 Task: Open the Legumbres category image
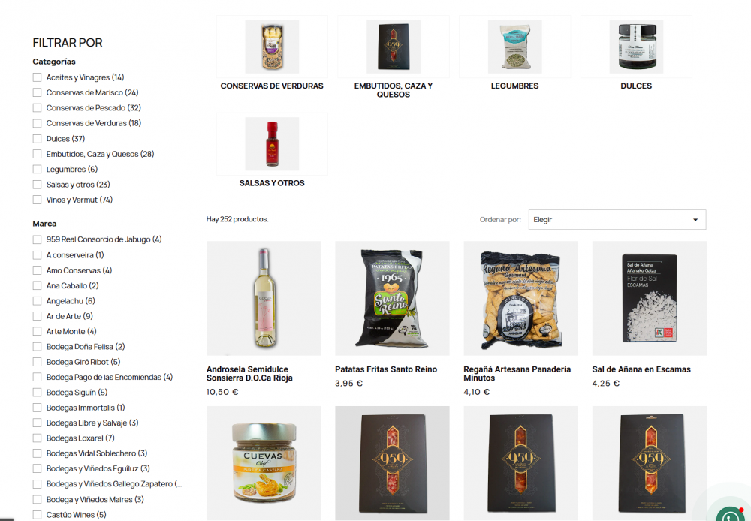click(x=515, y=47)
